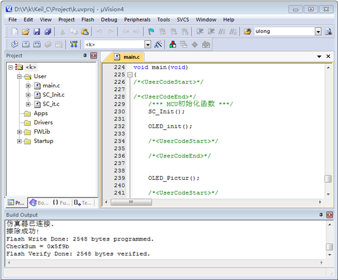Open the Peripherals menu

coord(137,19)
